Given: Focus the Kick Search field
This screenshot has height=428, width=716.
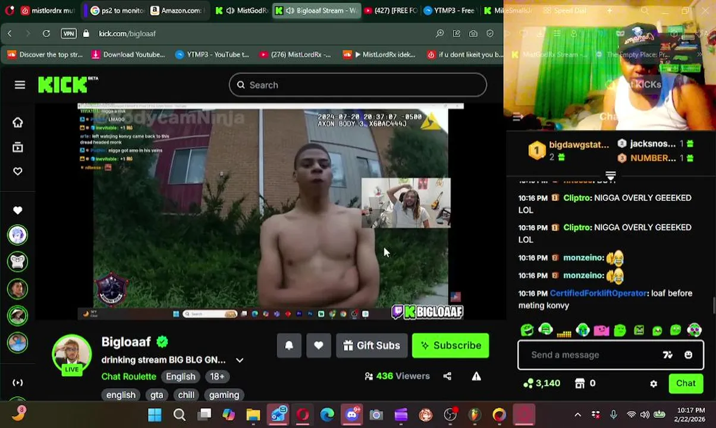Looking at the screenshot, I should coord(358,85).
